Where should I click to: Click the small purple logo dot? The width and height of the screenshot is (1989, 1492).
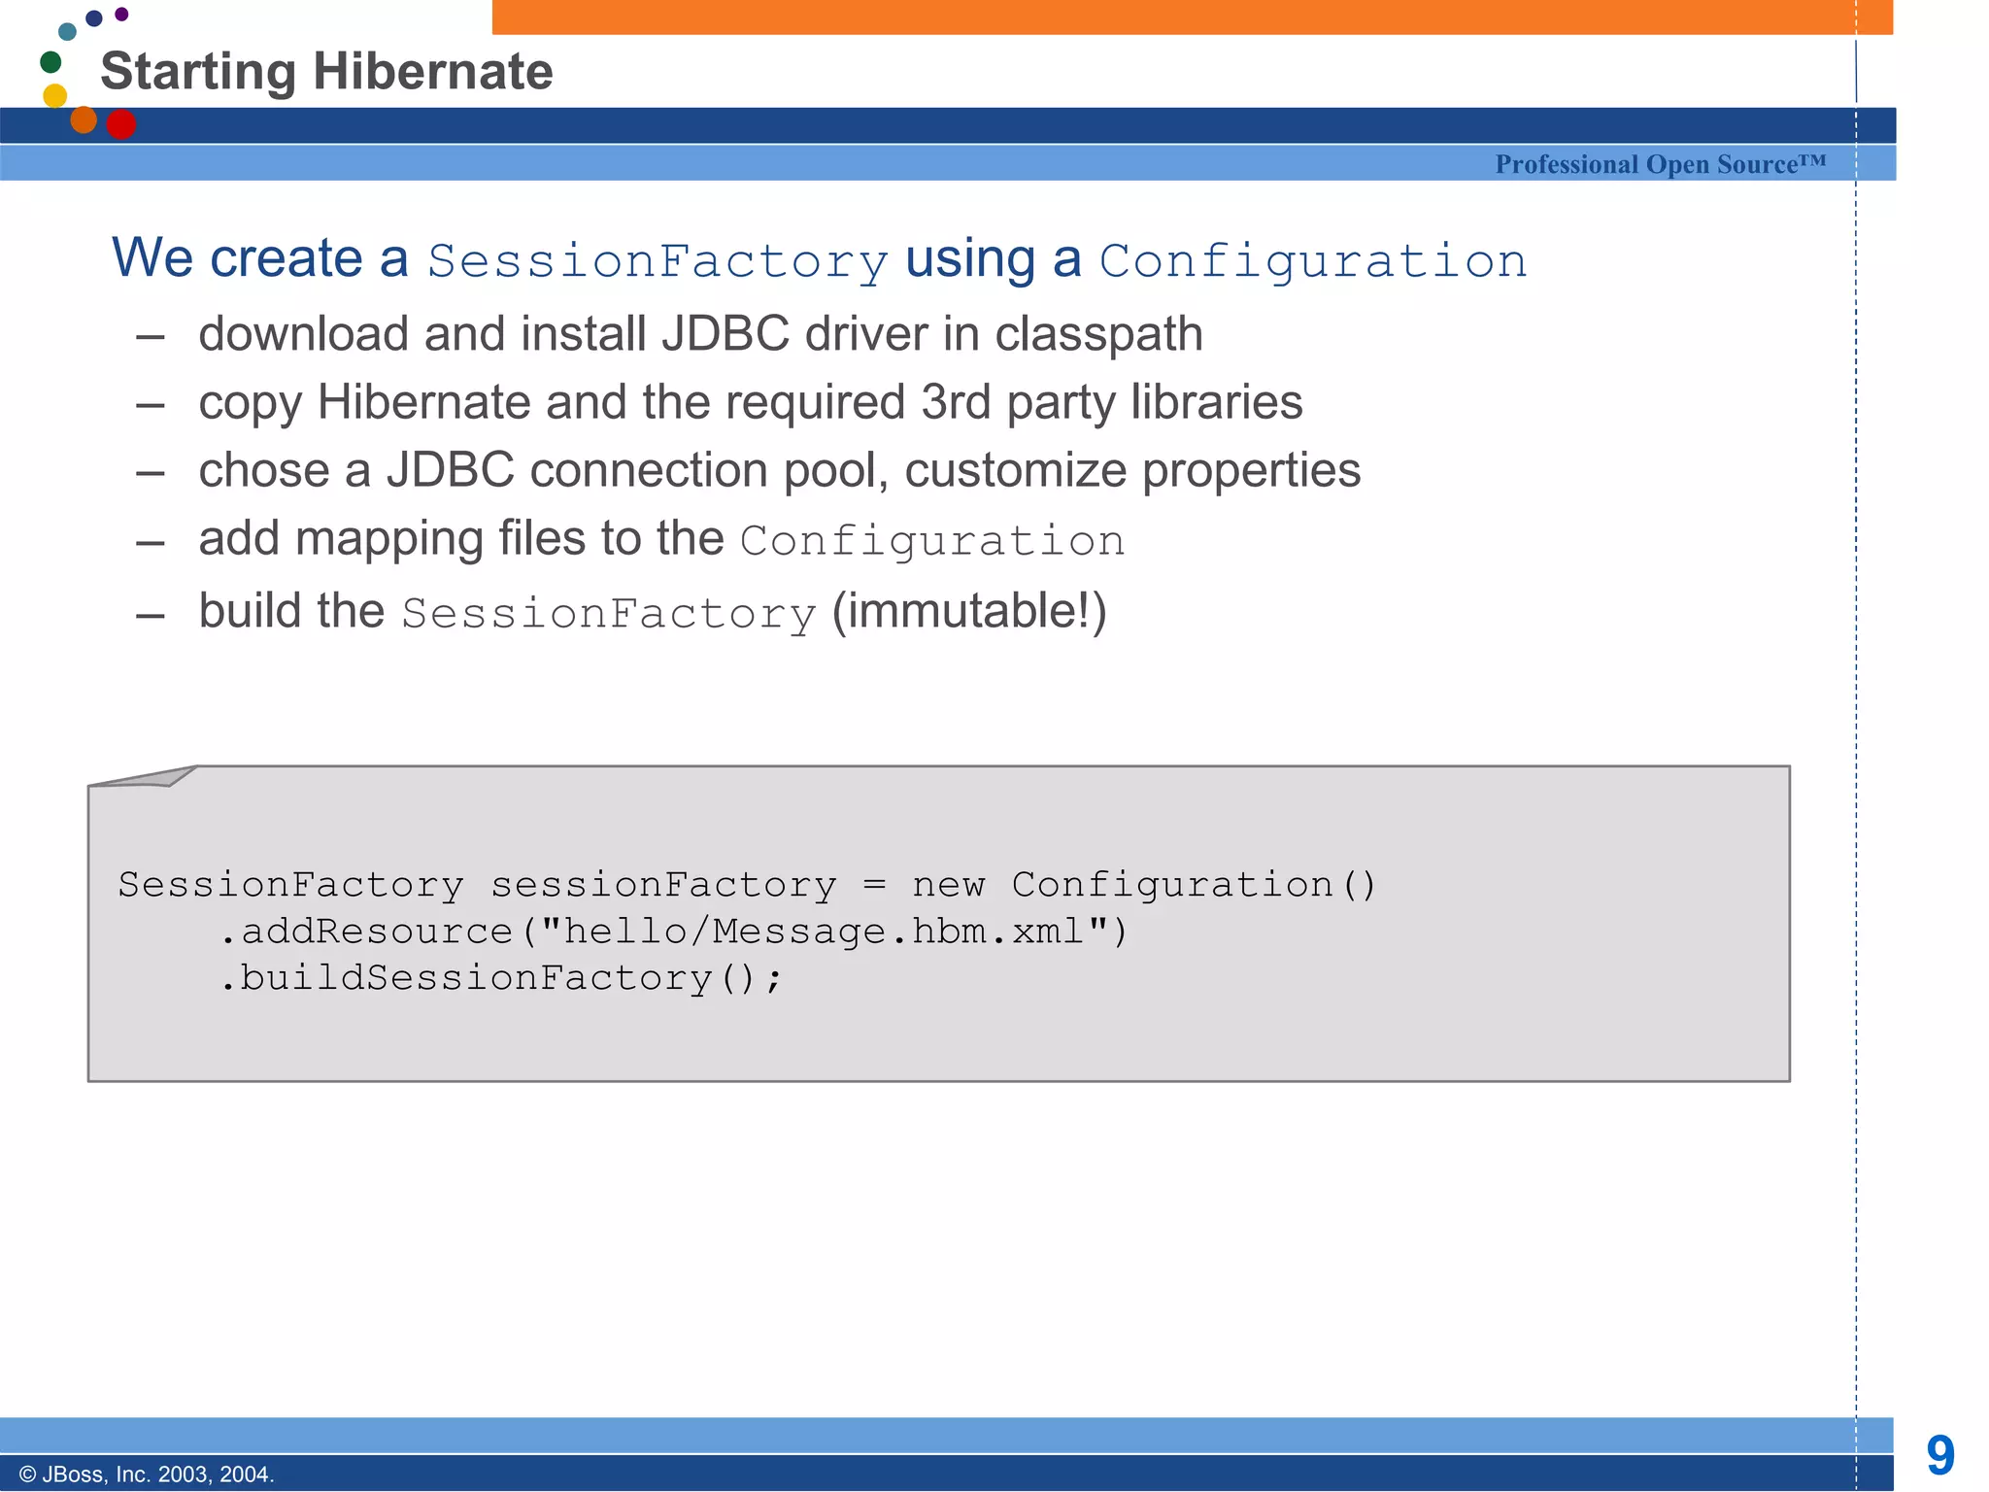tap(121, 14)
